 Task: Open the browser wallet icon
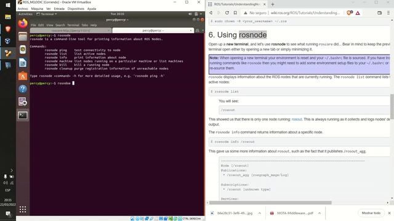(x=379, y=13)
